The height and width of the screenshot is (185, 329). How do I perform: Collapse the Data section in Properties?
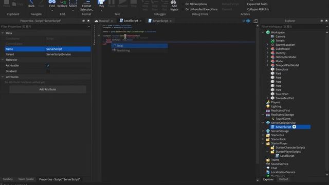[x=3, y=33]
